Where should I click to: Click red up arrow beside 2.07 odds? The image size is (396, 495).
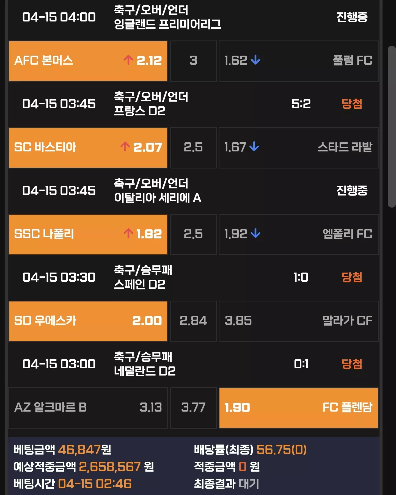125,146
